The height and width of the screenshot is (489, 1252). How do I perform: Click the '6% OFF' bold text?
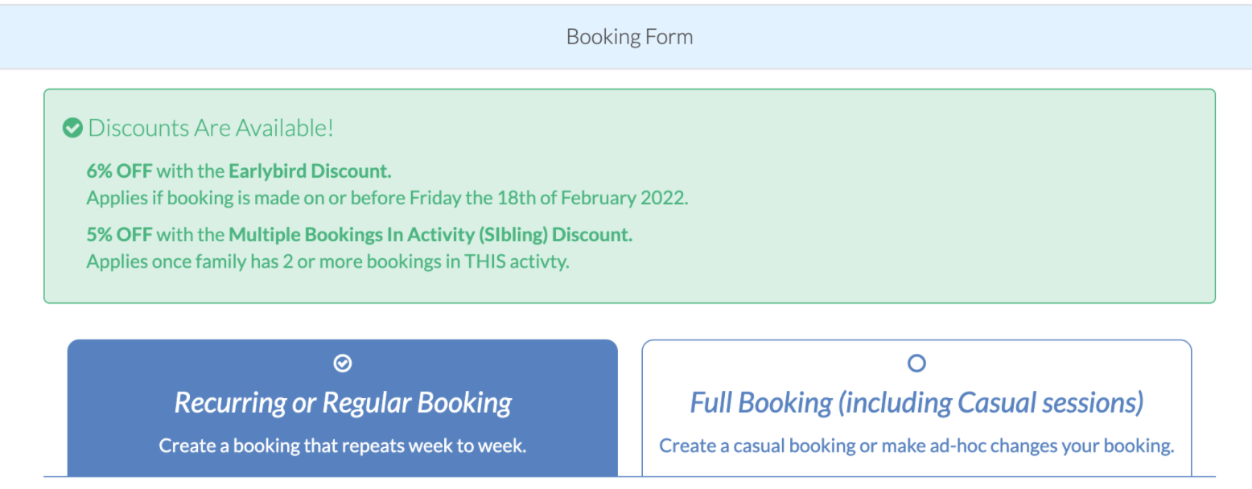(119, 171)
